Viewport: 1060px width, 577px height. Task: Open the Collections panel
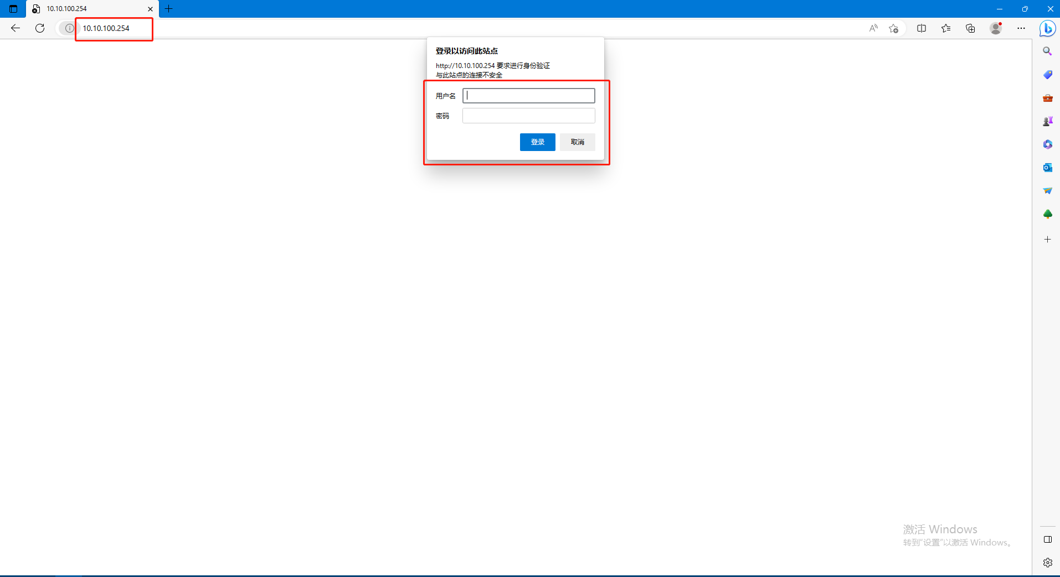(x=970, y=28)
